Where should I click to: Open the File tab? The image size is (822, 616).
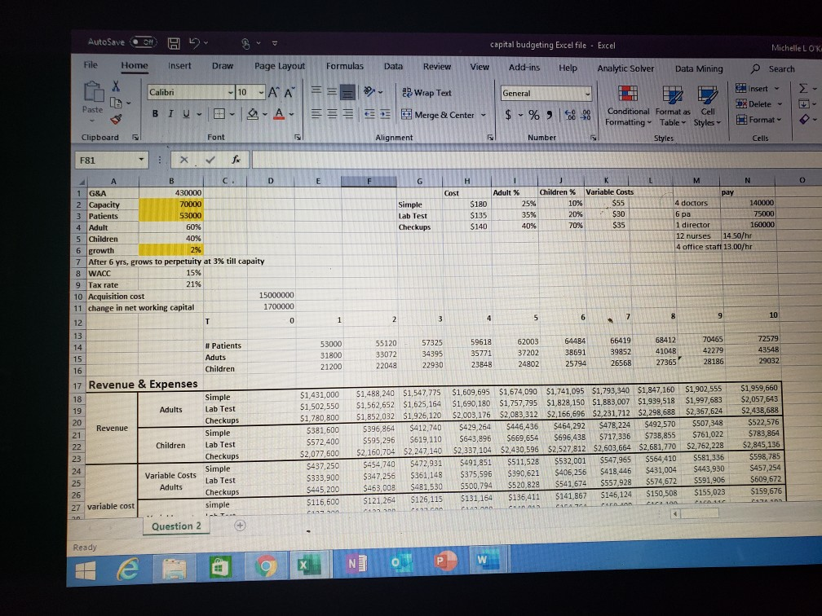91,64
